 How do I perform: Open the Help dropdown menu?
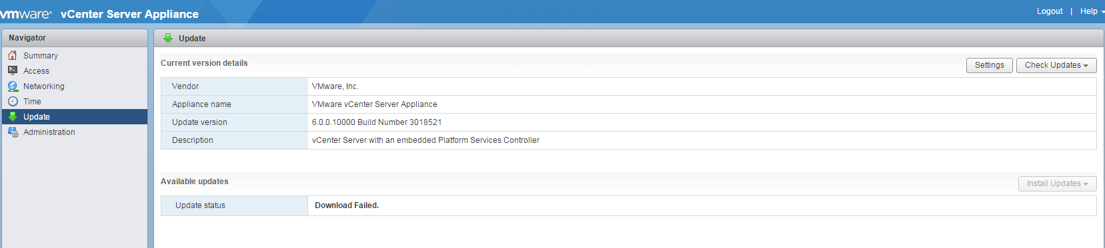click(x=1092, y=11)
